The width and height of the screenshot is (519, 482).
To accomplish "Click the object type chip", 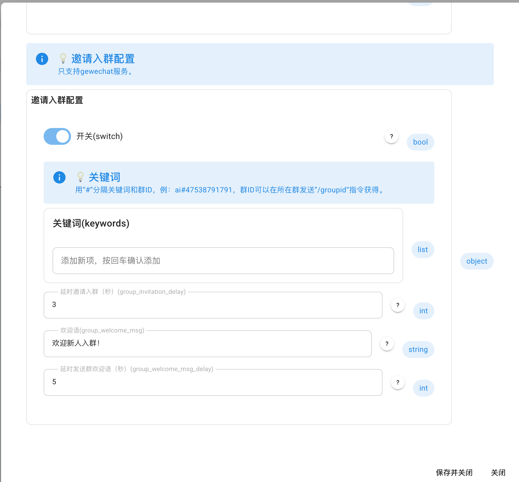I will pyautogui.click(x=476, y=261).
